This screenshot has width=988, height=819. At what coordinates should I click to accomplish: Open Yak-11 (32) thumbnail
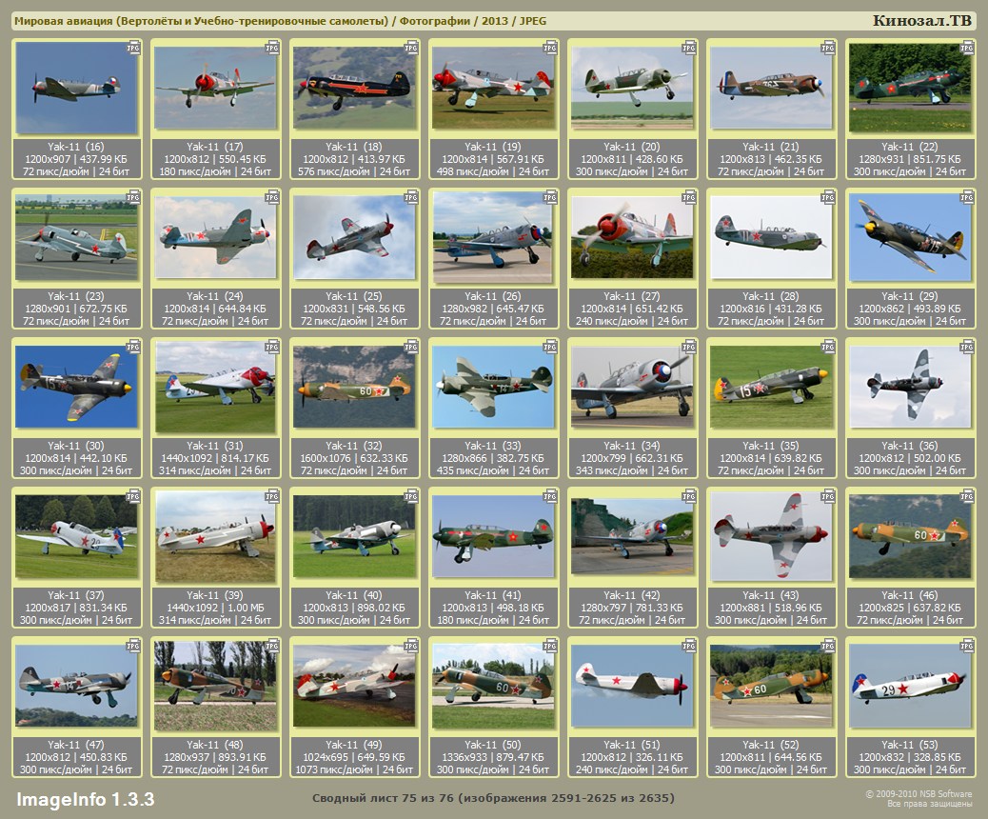click(354, 387)
